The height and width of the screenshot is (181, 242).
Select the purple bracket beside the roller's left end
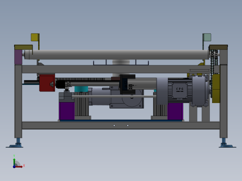[18, 57]
